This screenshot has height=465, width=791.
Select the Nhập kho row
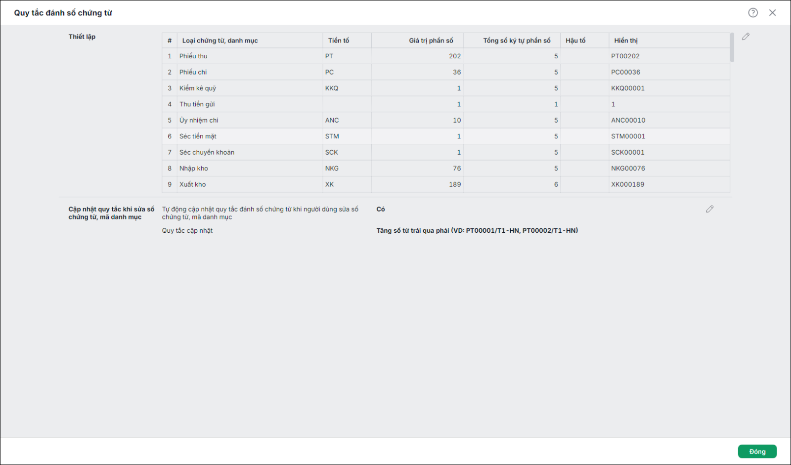pos(446,169)
